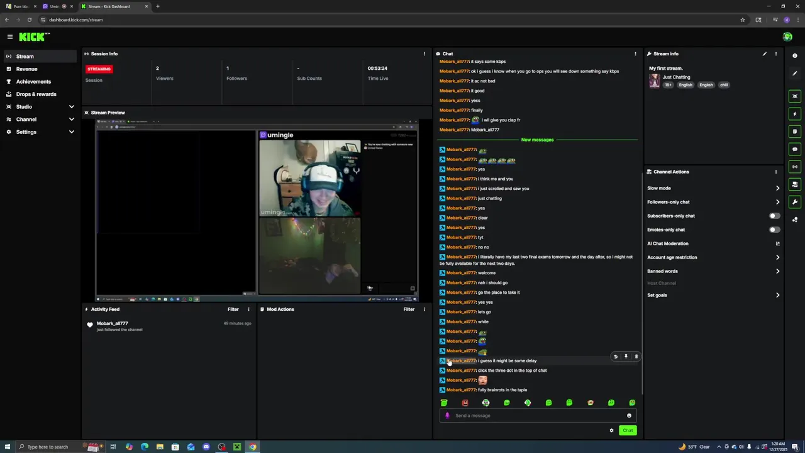The image size is (805, 453).
Task: Select the red angry emote in quick row
Action: click(465, 403)
